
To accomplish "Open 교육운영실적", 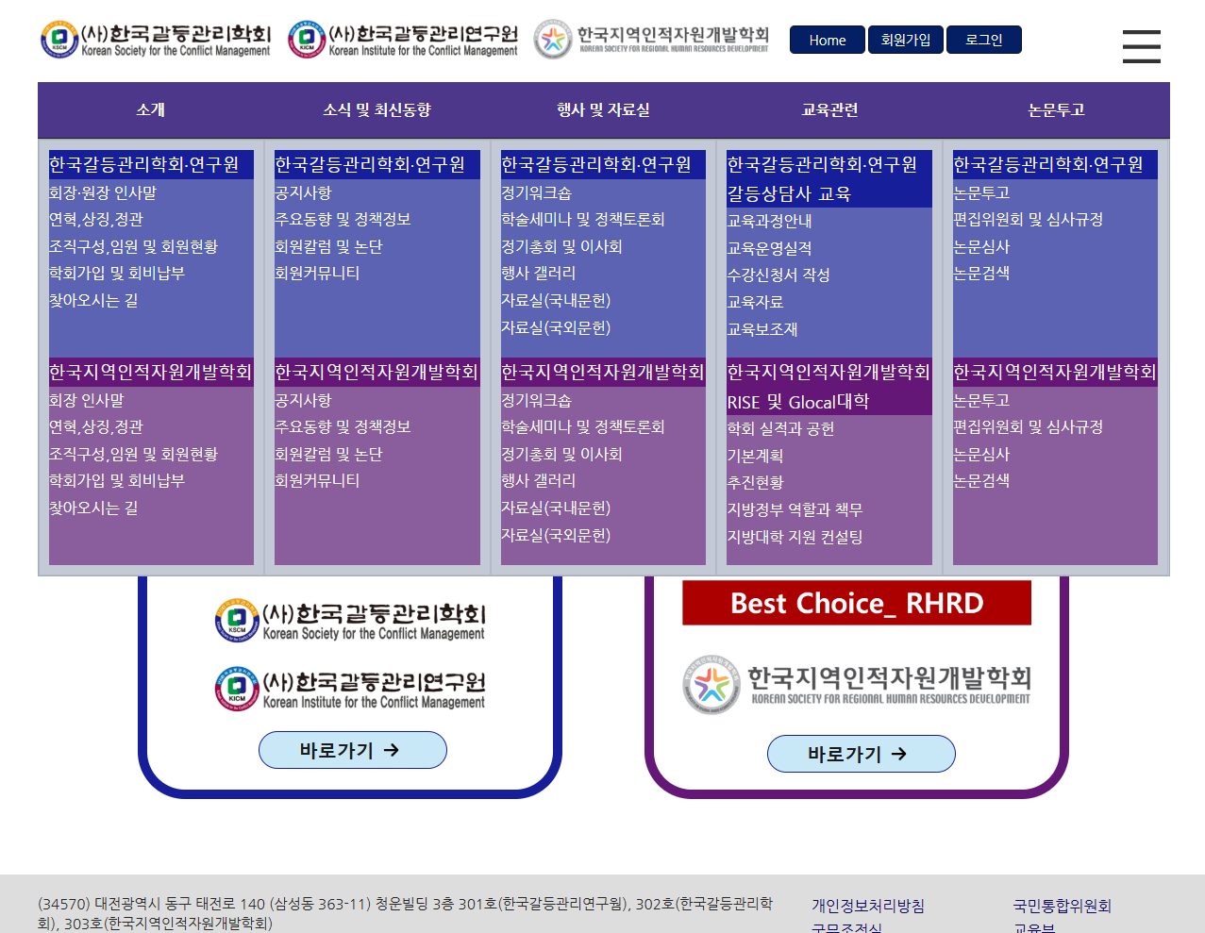I will coord(769,248).
